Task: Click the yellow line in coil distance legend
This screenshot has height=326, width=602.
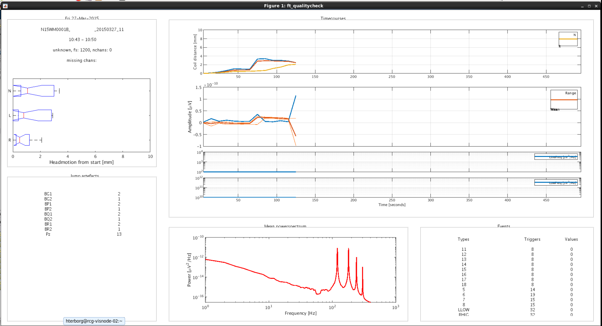Action: (x=568, y=39)
